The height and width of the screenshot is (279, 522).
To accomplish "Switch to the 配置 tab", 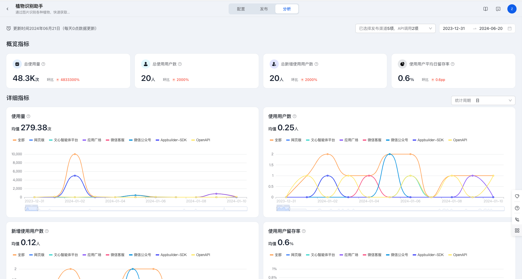I will [x=241, y=9].
